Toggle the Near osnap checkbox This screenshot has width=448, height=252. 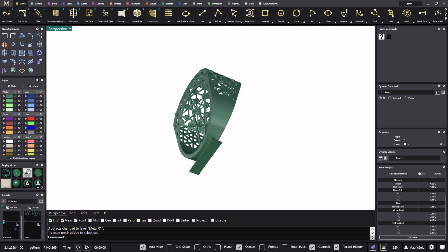click(62, 220)
